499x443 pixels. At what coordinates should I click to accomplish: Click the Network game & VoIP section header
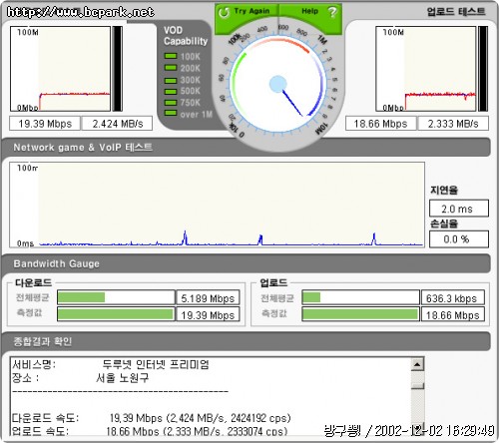pos(246,147)
